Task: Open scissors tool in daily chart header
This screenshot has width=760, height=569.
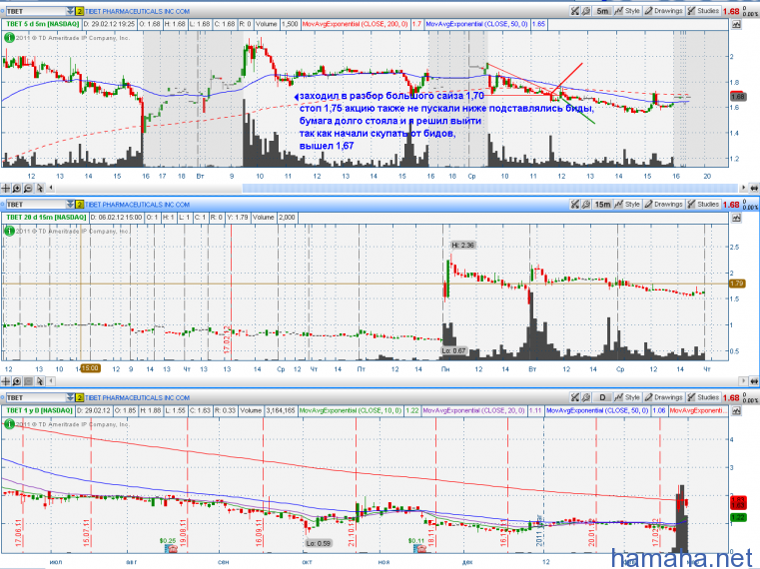Action: 574,397
